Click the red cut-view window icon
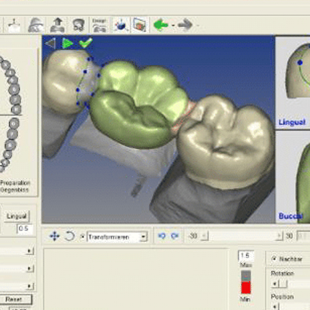Screen dimensions: 310x310 (139, 25)
